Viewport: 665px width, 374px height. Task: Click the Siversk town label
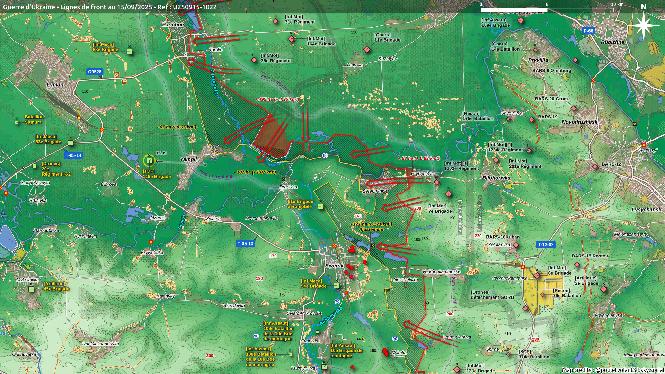point(334,266)
